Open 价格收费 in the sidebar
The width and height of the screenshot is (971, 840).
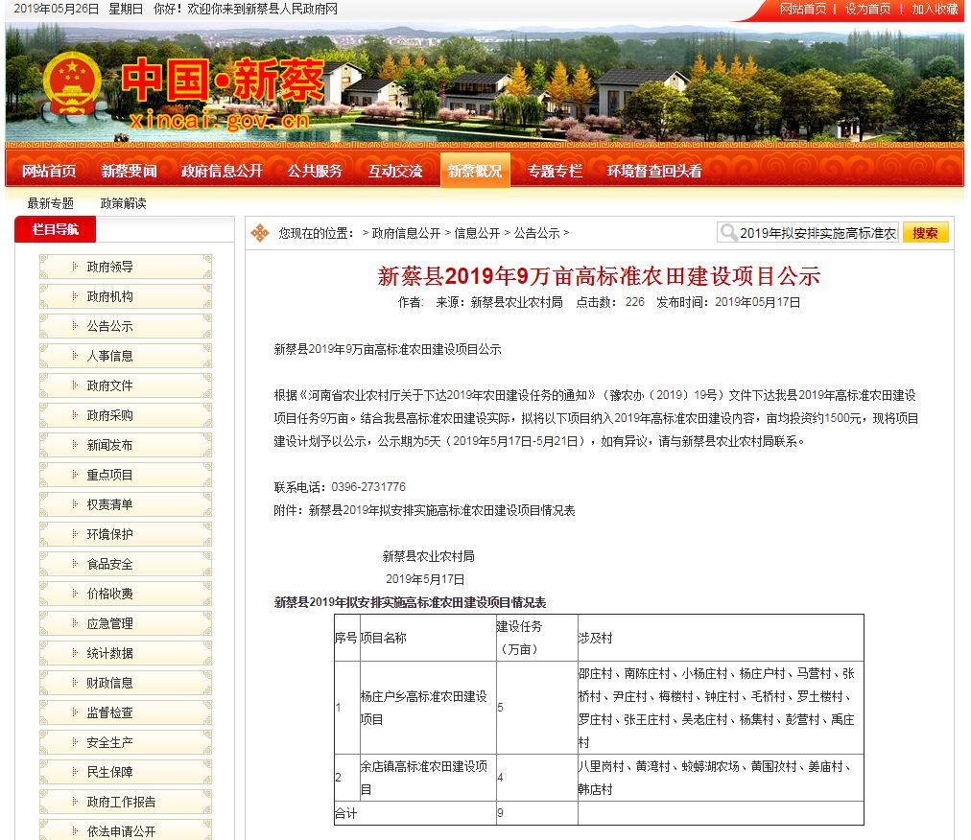(126, 594)
